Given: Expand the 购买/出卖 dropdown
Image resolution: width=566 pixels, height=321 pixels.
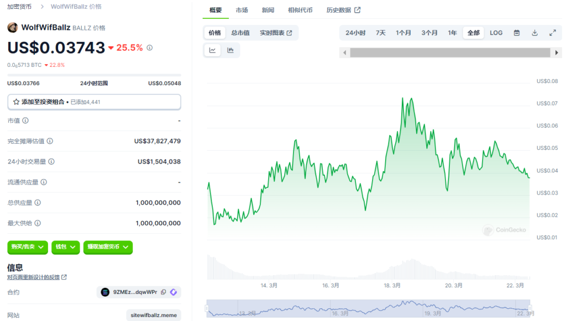Looking at the screenshot, I should click(27, 247).
